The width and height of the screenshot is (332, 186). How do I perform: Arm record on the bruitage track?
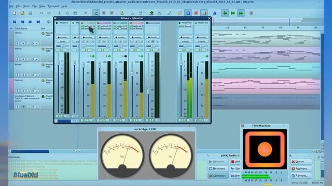[18, 107]
